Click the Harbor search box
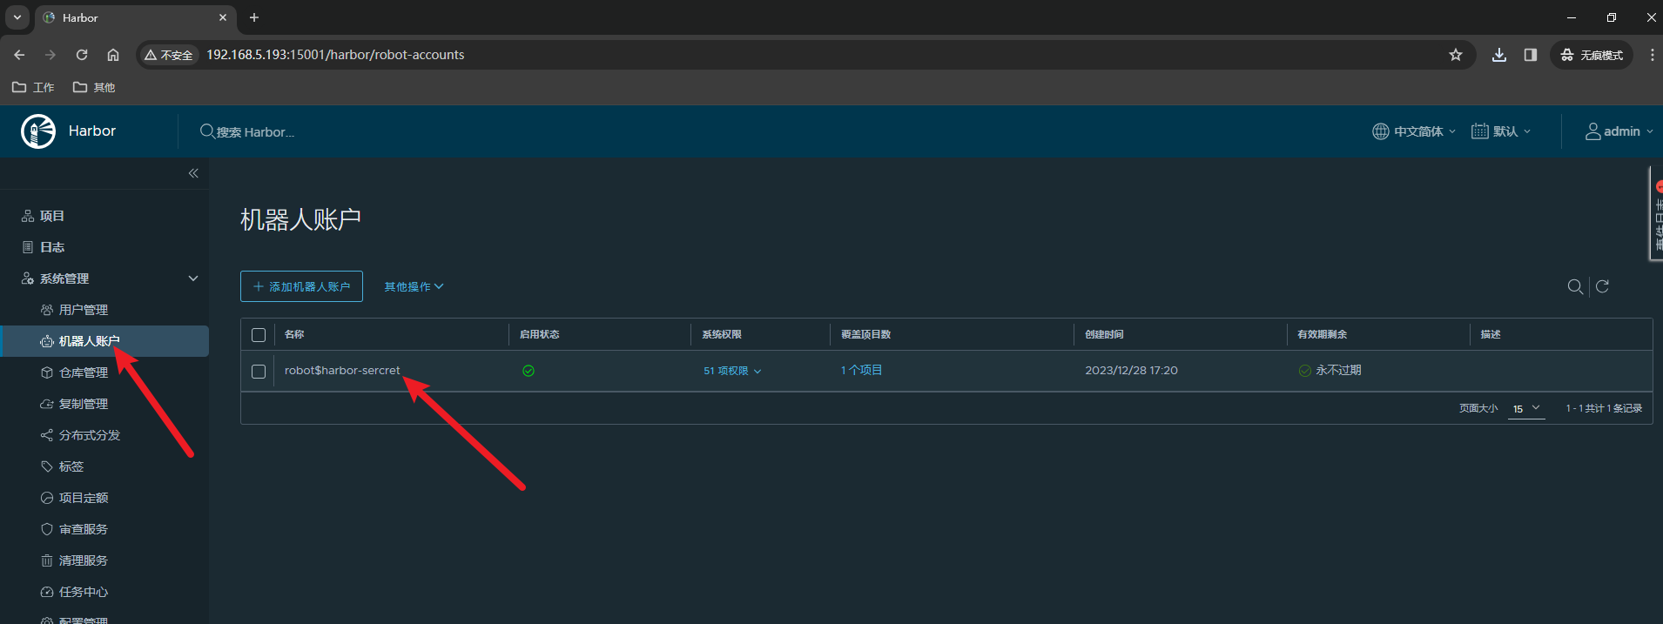The image size is (1663, 624). pos(254,131)
